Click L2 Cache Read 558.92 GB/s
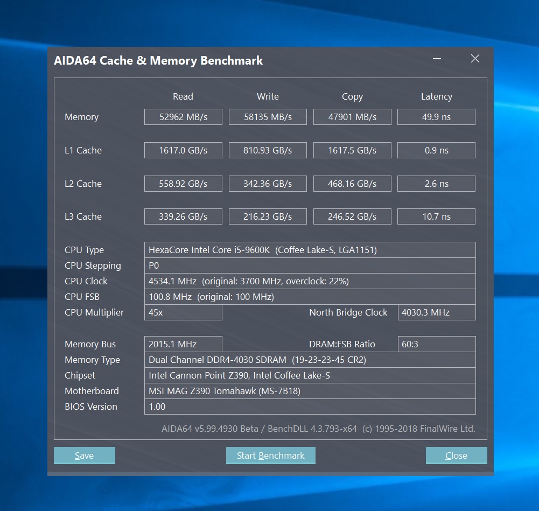Viewport: 539px width, 511px height. tap(183, 184)
